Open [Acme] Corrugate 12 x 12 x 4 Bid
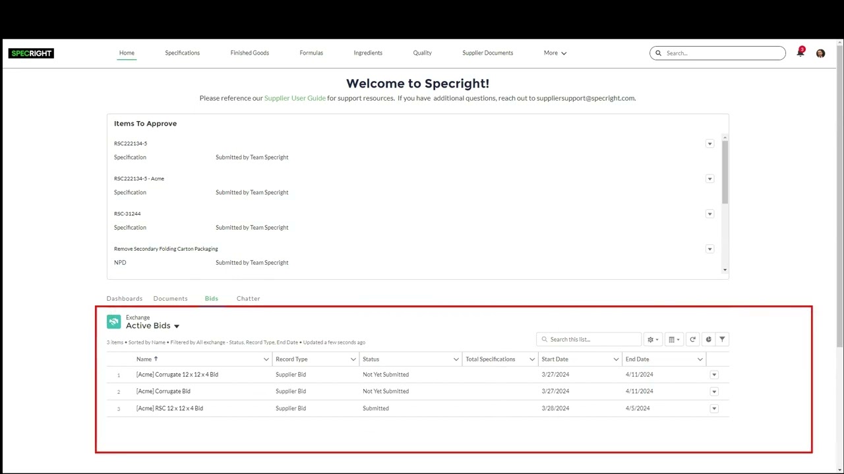 [x=177, y=375]
